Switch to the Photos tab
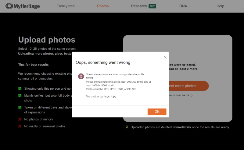The image size is (244, 150). pyautogui.click(x=103, y=6)
